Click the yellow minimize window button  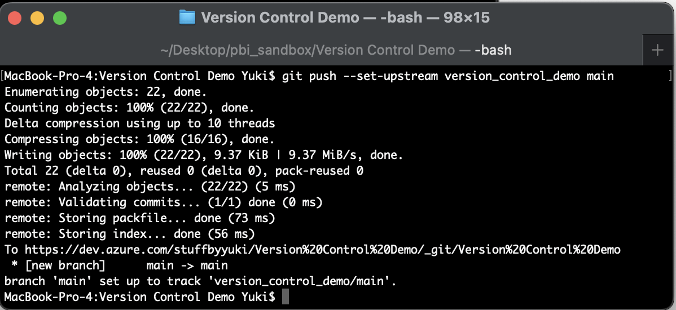pyautogui.click(x=37, y=18)
